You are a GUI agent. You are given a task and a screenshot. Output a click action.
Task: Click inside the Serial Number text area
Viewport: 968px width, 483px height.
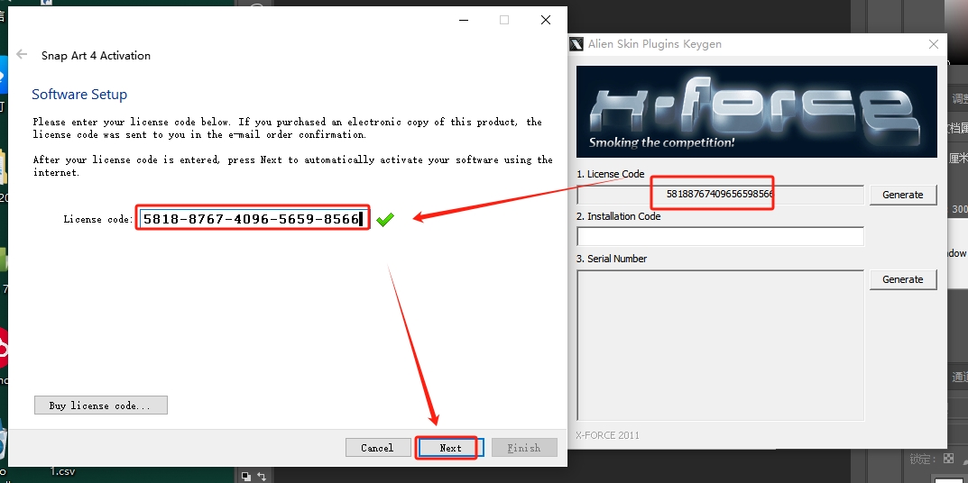click(720, 345)
